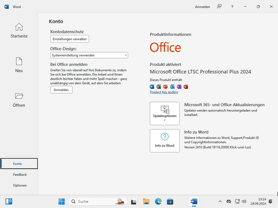Click the Outlook icon under Dieses Produkt enthält

[x=172, y=87]
